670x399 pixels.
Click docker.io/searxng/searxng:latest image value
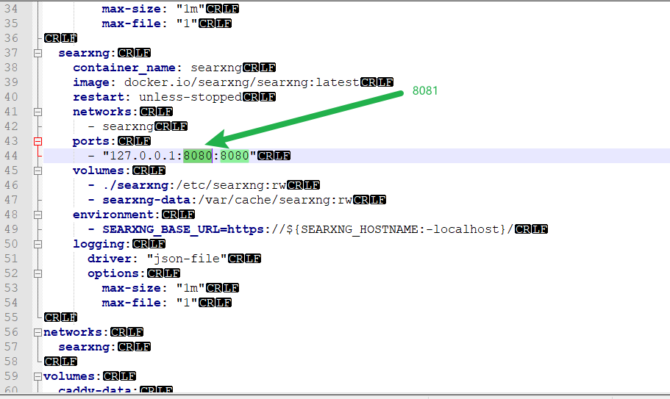click(x=241, y=82)
